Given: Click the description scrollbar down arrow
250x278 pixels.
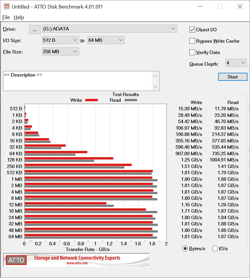Looking at the screenshot, I should [155, 87].
